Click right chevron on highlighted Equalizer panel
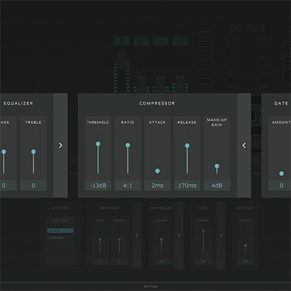The width and height of the screenshot is (291, 291). [61, 145]
